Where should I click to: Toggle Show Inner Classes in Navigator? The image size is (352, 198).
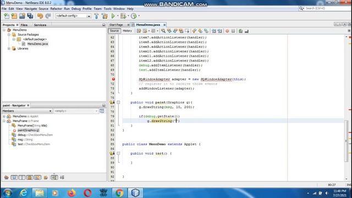click(37, 178)
